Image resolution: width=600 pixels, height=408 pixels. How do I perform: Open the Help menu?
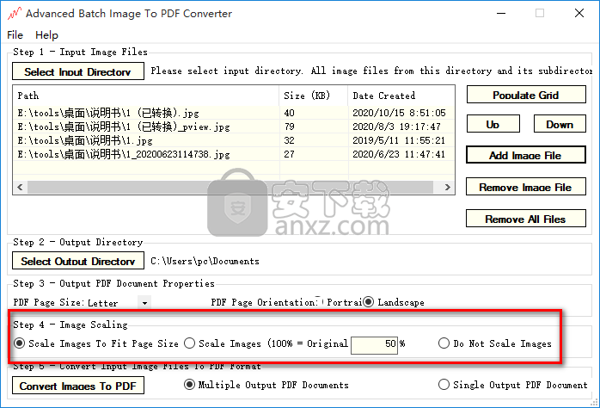tap(47, 35)
